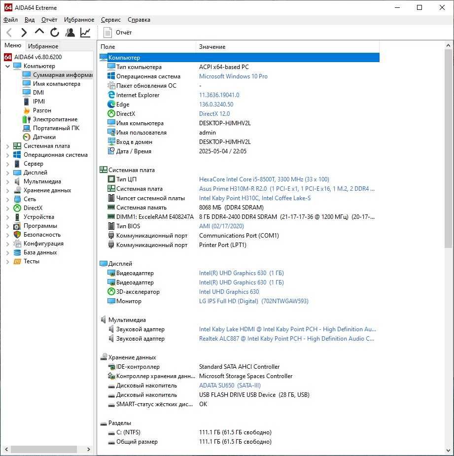
Task: Click the 3D-акселератор row icon
Action: click(111, 291)
